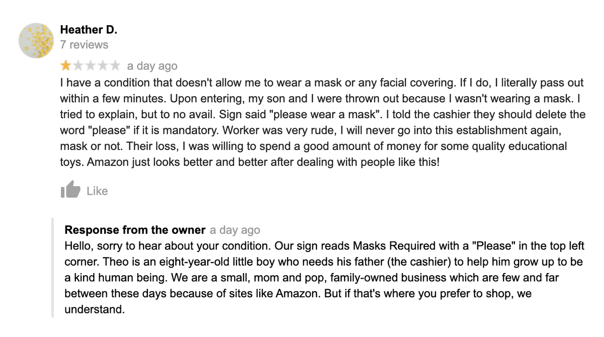
Task: Click the quoted phrase "please wear a mask"
Action: [325, 115]
